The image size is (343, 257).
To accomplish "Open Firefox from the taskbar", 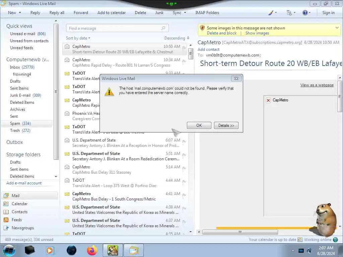I will [92, 250].
